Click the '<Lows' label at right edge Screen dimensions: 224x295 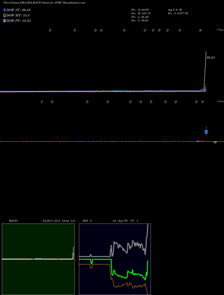(x=220, y=101)
